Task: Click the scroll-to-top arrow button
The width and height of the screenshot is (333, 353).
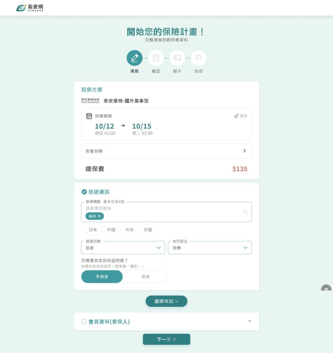Action: [326, 288]
